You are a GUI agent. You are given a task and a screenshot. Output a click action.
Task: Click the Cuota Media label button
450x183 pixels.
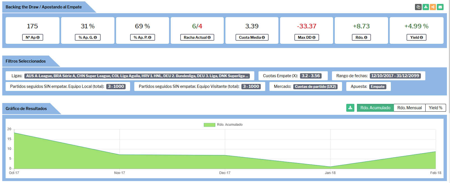[251, 37]
